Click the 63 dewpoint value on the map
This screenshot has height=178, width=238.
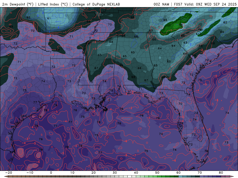pos(185,42)
